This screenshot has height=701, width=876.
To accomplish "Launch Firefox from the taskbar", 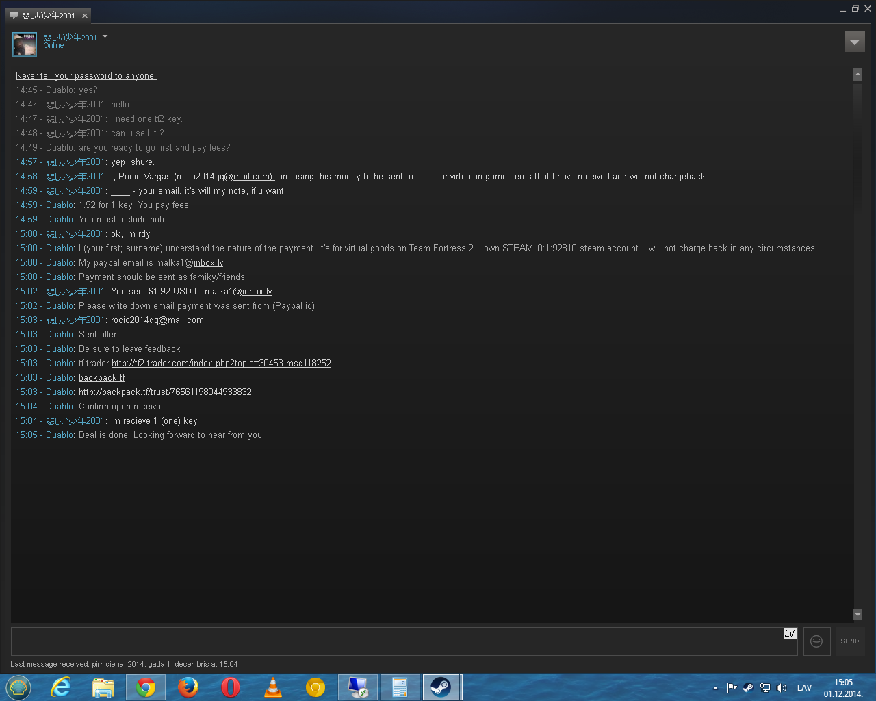I will pyautogui.click(x=188, y=687).
